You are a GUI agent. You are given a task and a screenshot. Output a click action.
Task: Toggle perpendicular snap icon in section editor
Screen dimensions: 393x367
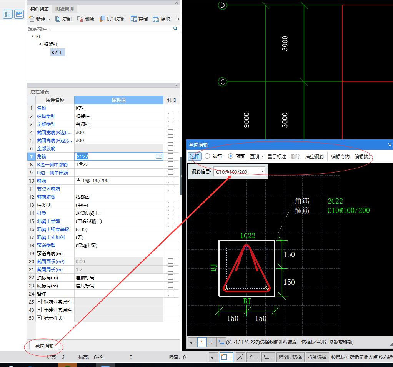coord(211,342)
